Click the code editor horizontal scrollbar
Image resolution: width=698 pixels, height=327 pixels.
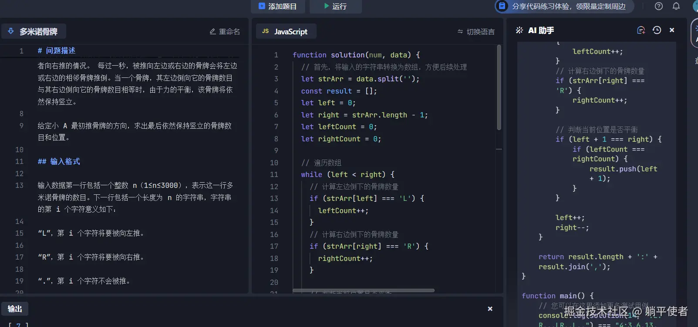364,290
